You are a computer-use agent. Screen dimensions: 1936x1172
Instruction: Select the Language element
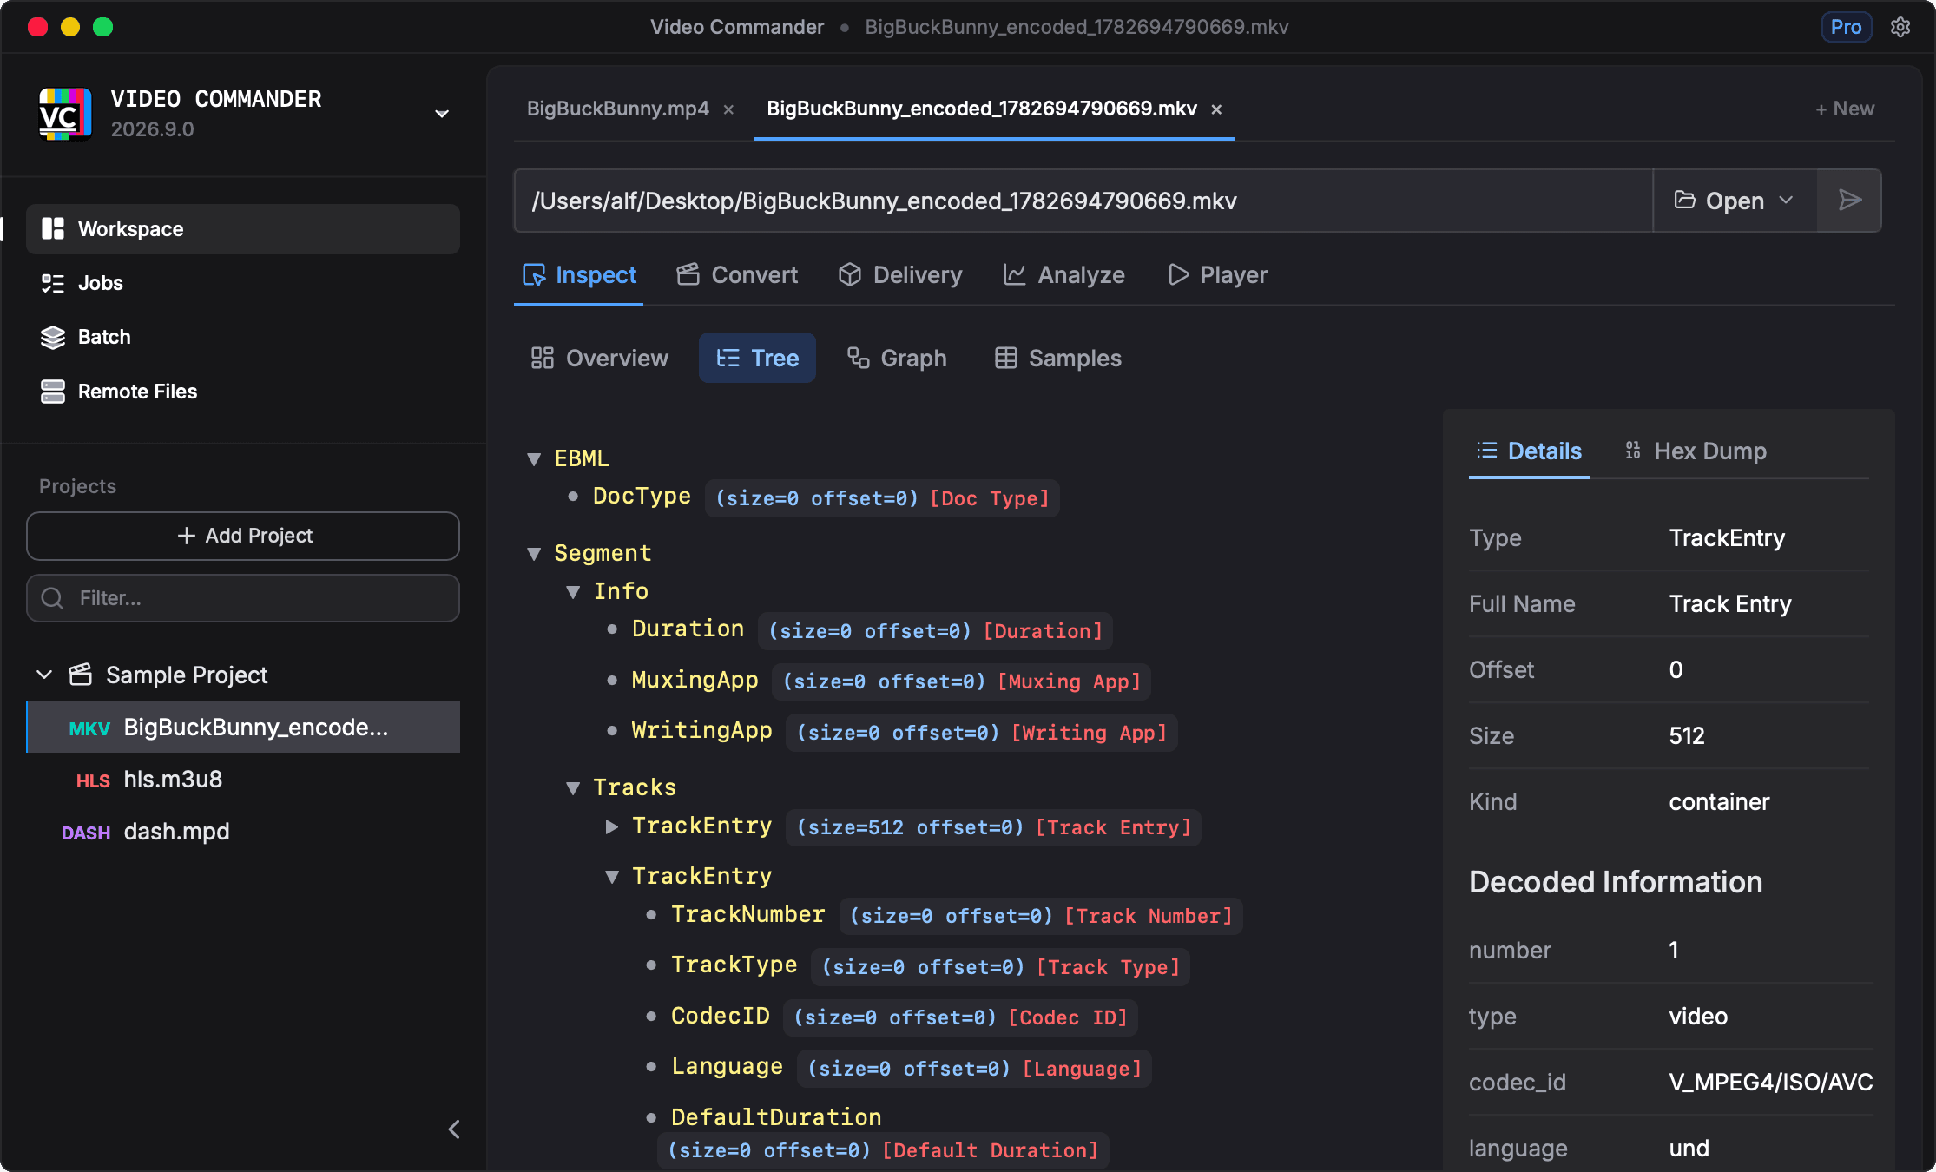pyautogui.click(x=727, y=1067)
